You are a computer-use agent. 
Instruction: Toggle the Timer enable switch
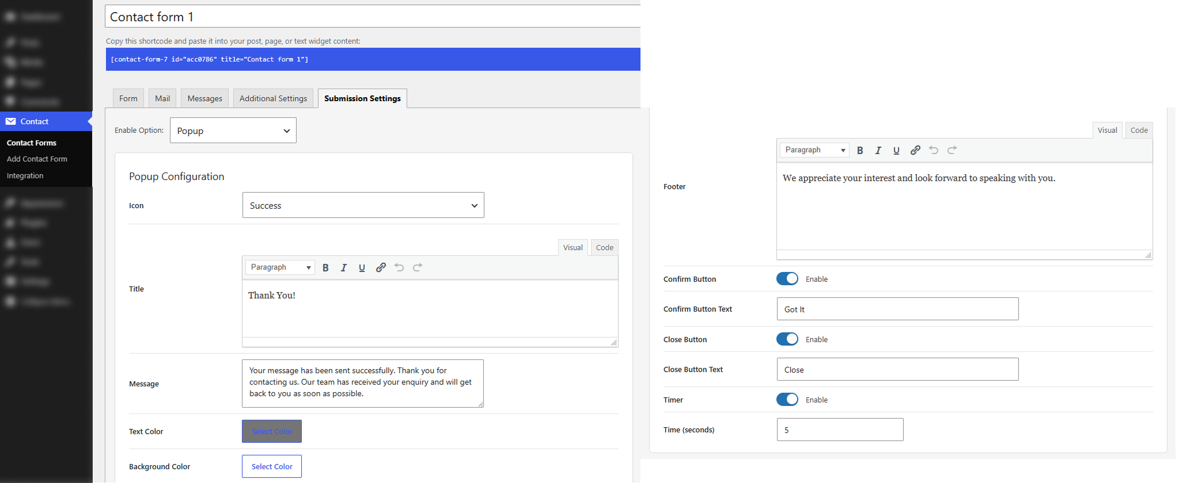coord(787,400)
